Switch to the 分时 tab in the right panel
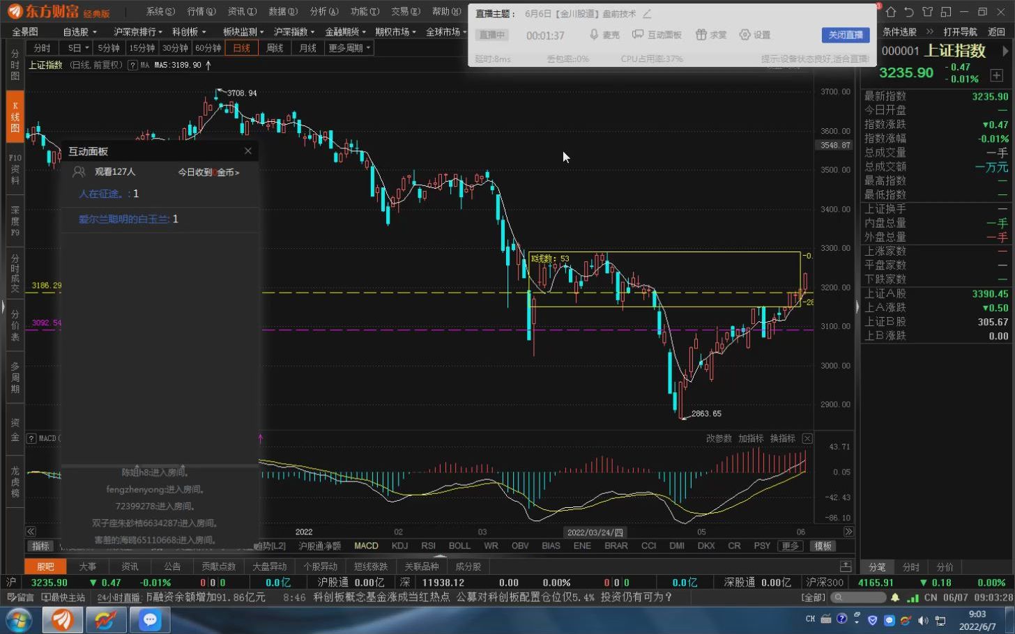This screenshot has width=1015, height=634. click(x=911, y=566)
